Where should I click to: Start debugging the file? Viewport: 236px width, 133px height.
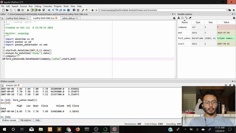coord(49,10)
